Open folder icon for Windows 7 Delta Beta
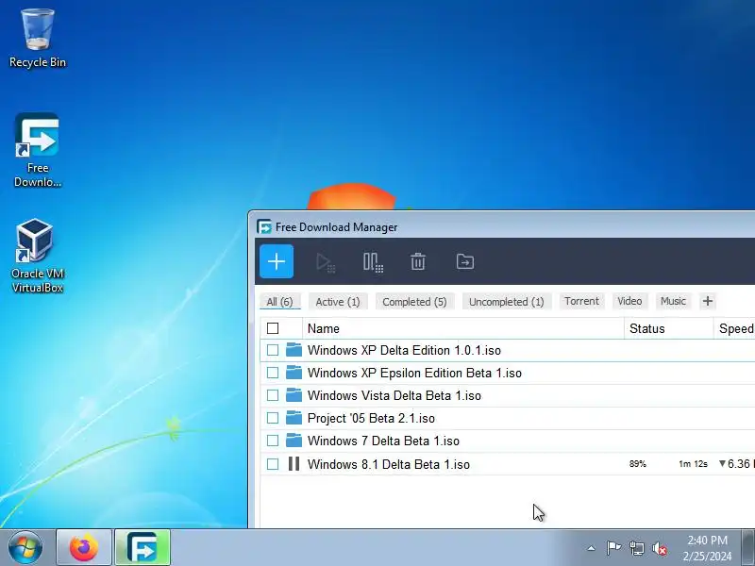This screenshot has width=755, height=566. pos(294,441)
